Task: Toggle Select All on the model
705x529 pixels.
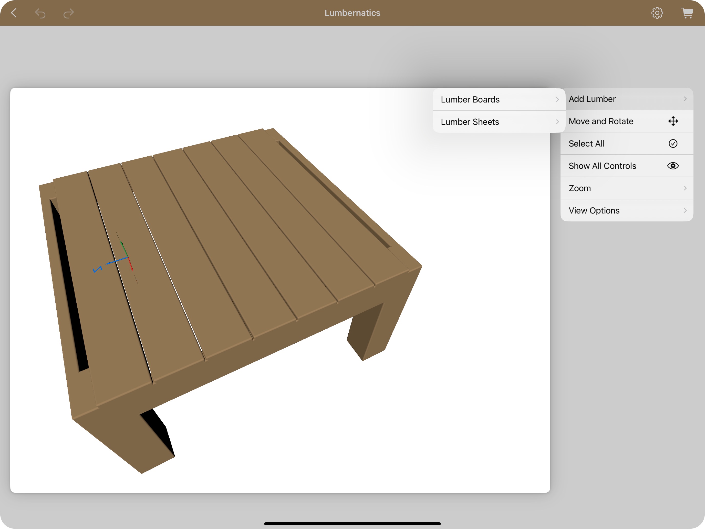Action: [586, 144]
